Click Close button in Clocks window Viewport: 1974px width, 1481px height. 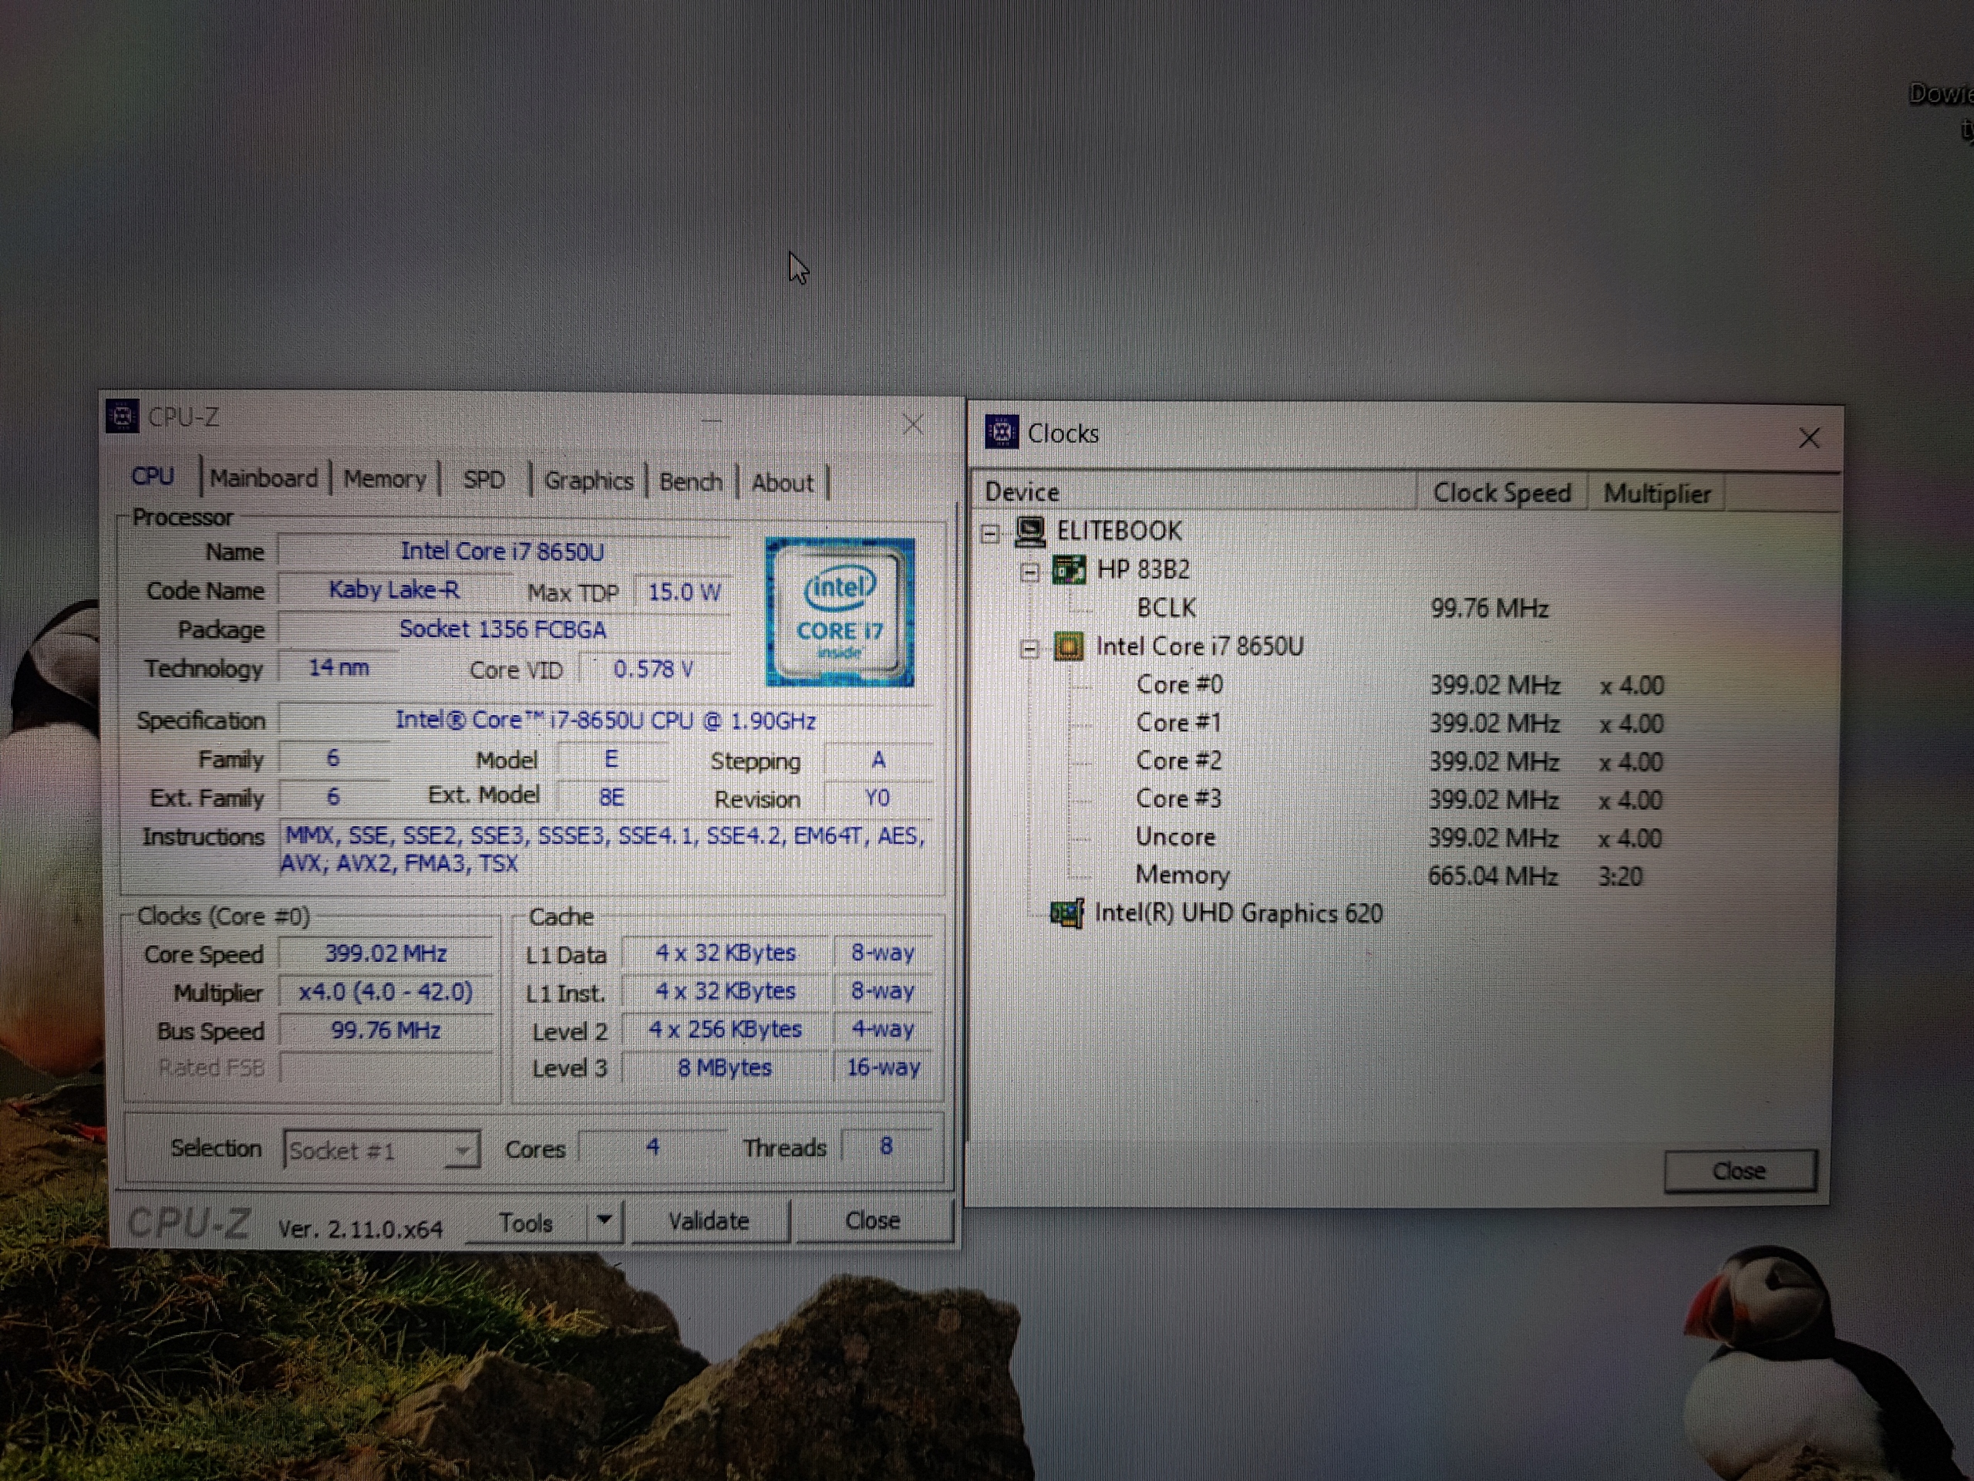coord(1740,1170)
